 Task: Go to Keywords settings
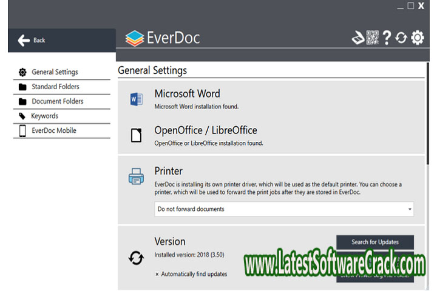point(44,116)
